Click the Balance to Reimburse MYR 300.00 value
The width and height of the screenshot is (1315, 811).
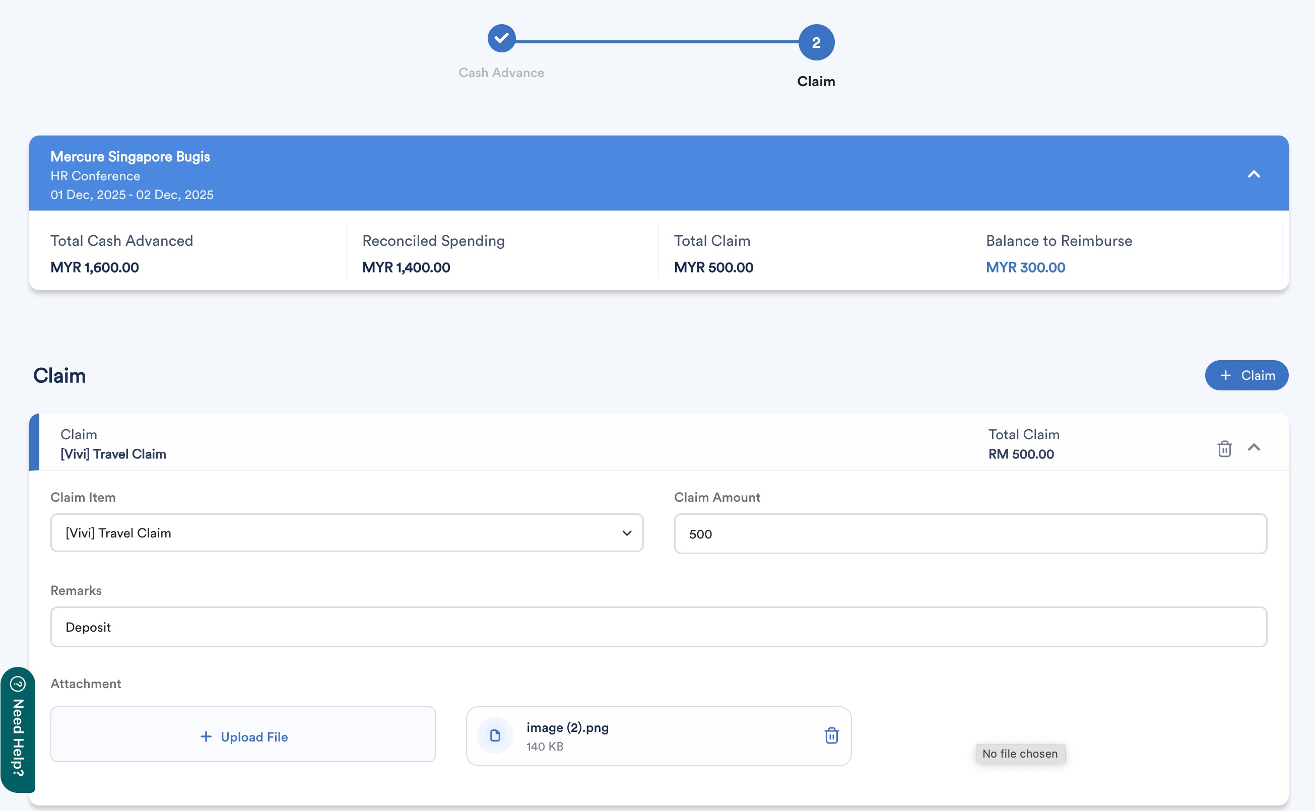pos(1025,267)
